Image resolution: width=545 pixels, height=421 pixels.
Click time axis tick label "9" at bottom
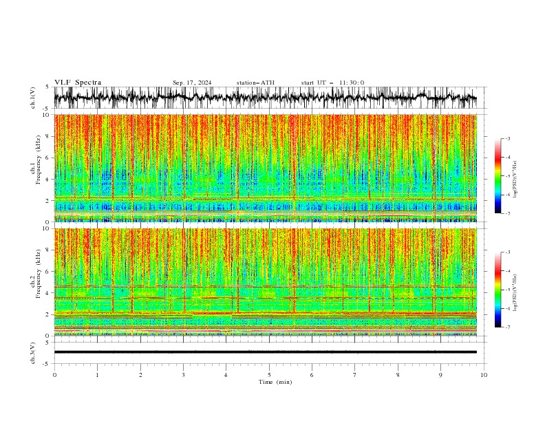(440, 375)
